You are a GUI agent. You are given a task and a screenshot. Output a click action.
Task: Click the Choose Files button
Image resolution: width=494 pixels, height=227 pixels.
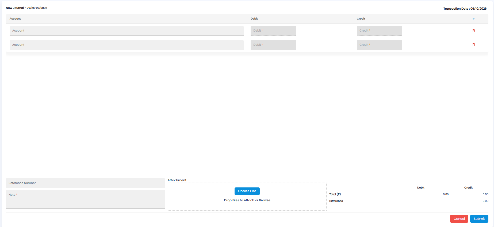(247, 191)
